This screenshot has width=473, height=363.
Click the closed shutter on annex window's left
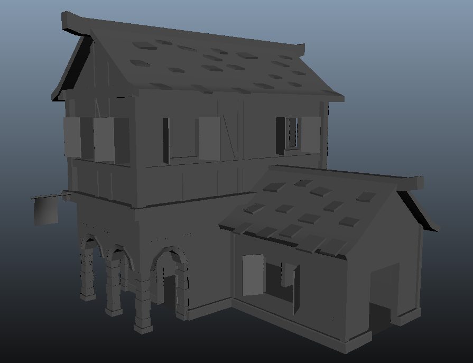tap(253, 275)
